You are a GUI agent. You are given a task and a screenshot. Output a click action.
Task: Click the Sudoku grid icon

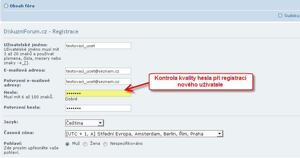[x=280, y=16]
